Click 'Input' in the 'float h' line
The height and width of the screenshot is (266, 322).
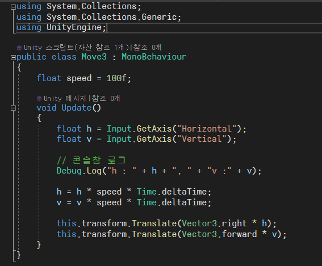click(119, 129)
